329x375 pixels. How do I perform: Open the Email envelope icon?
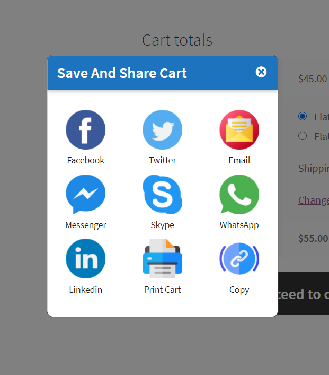click(x=239, y=130)
